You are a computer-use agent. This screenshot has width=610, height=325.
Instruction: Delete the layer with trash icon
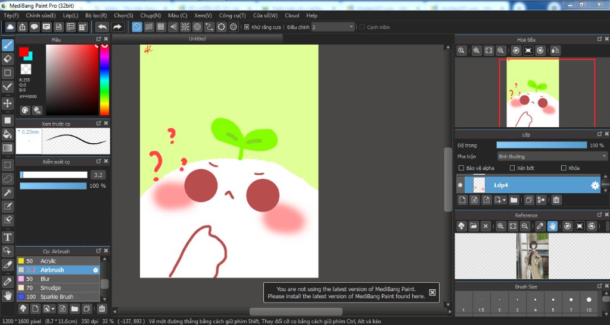click(x=556, y=200)
